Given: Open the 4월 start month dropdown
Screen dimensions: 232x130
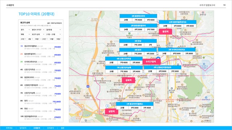Looking at the screenshot, I should pyautogui.click(x=30, y=39).
